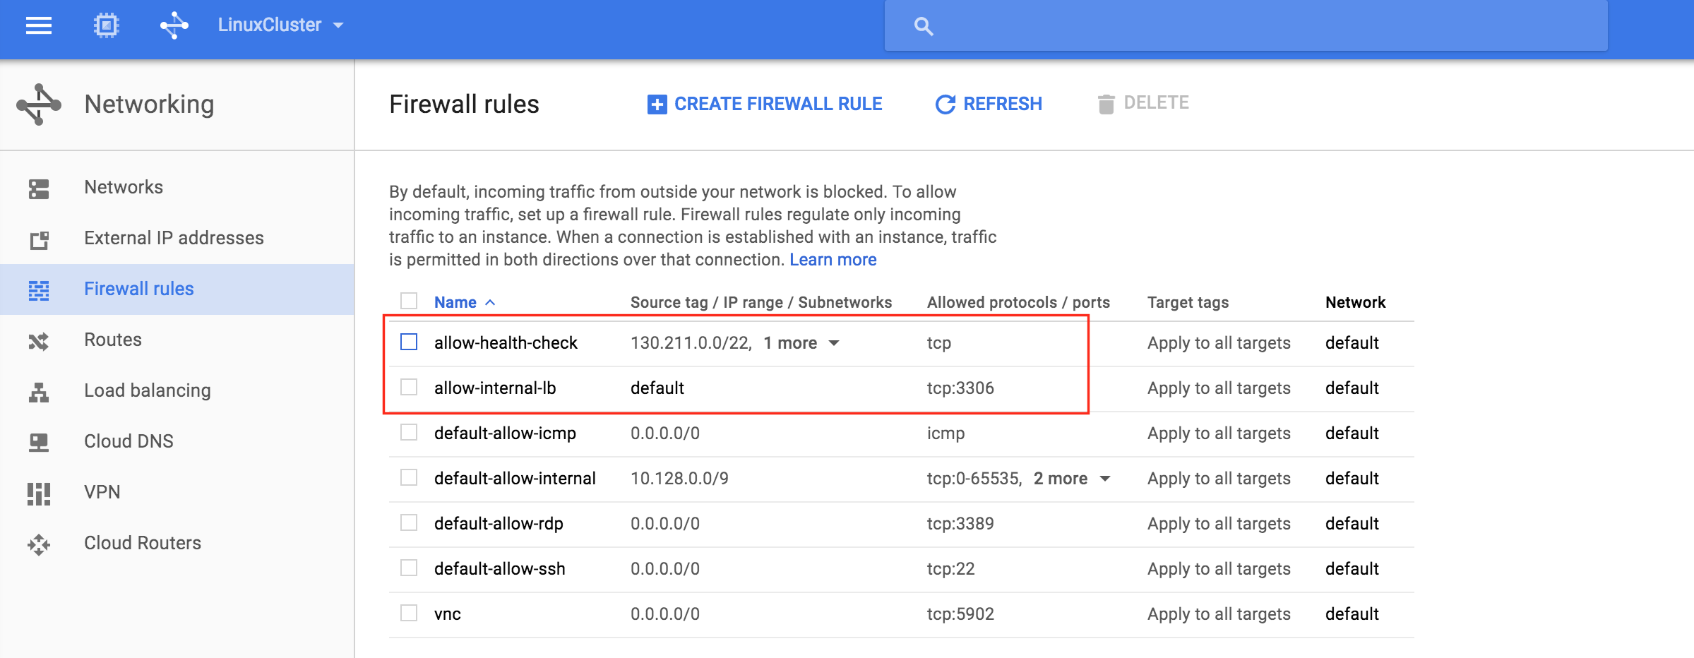This screenshot has height=658, width=1694.
Task: Check the vnc rule checkbox
Action: 409,613
